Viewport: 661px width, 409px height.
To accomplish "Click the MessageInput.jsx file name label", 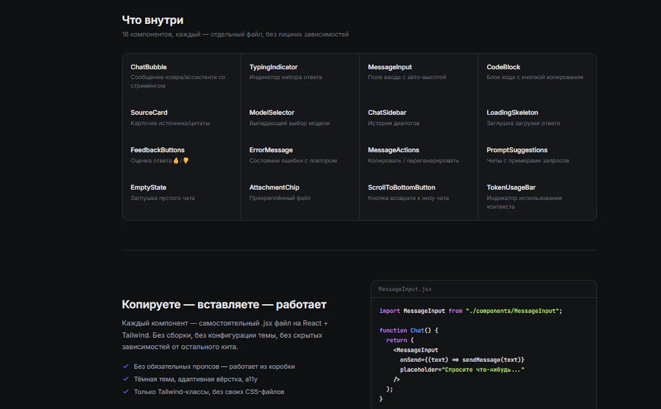I will point(405,289).
